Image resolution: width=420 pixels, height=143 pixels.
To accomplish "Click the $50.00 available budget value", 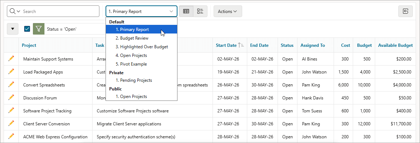I will (x=405, y=98).
